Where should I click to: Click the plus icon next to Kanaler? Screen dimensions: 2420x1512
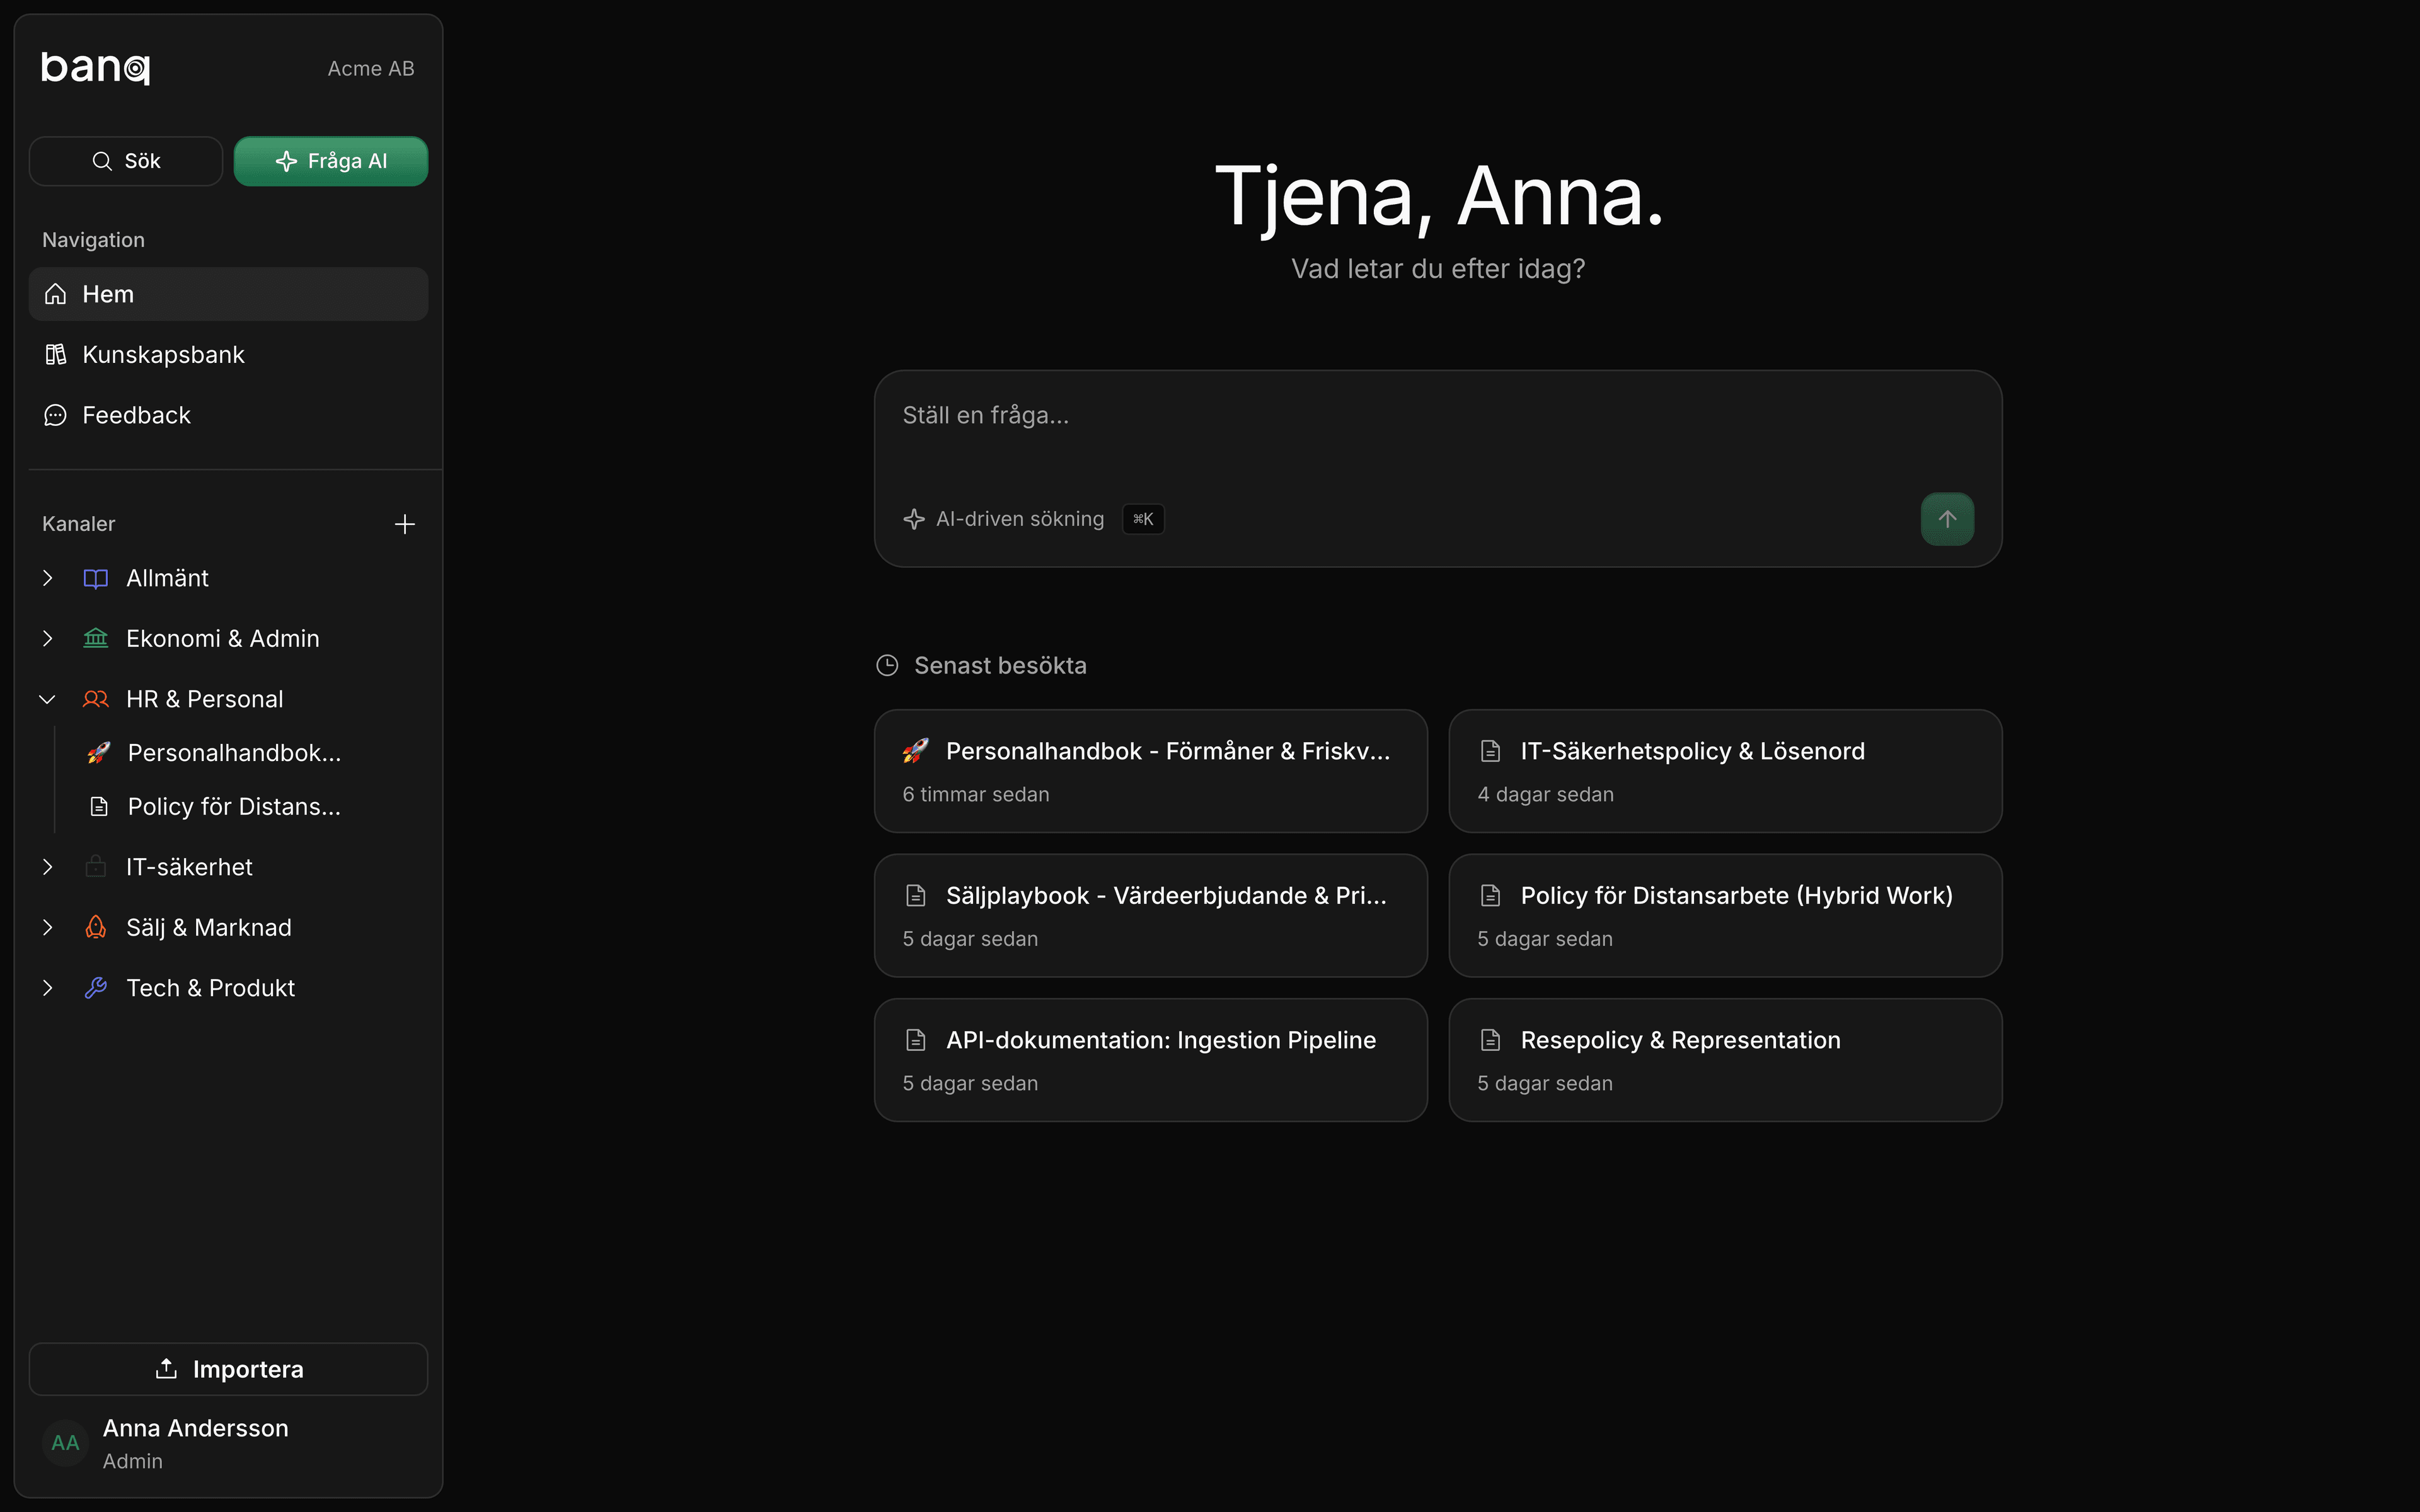pyautogui.click(x=404, y=523)
